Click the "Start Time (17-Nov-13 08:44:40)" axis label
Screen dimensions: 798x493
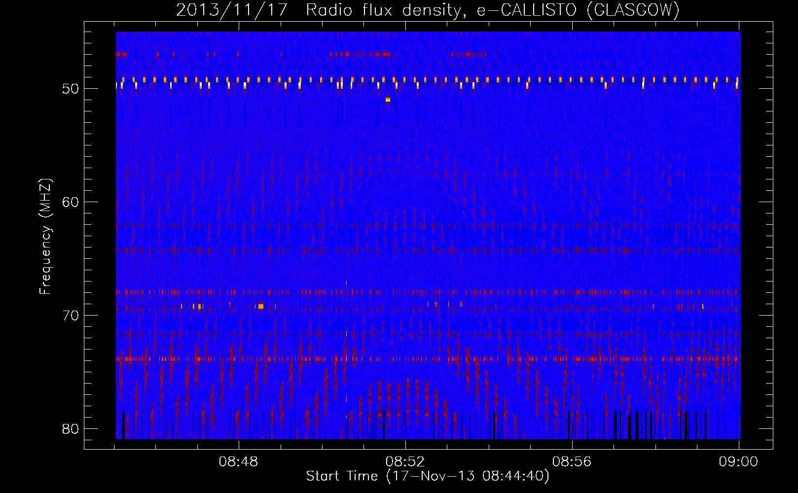428,476
